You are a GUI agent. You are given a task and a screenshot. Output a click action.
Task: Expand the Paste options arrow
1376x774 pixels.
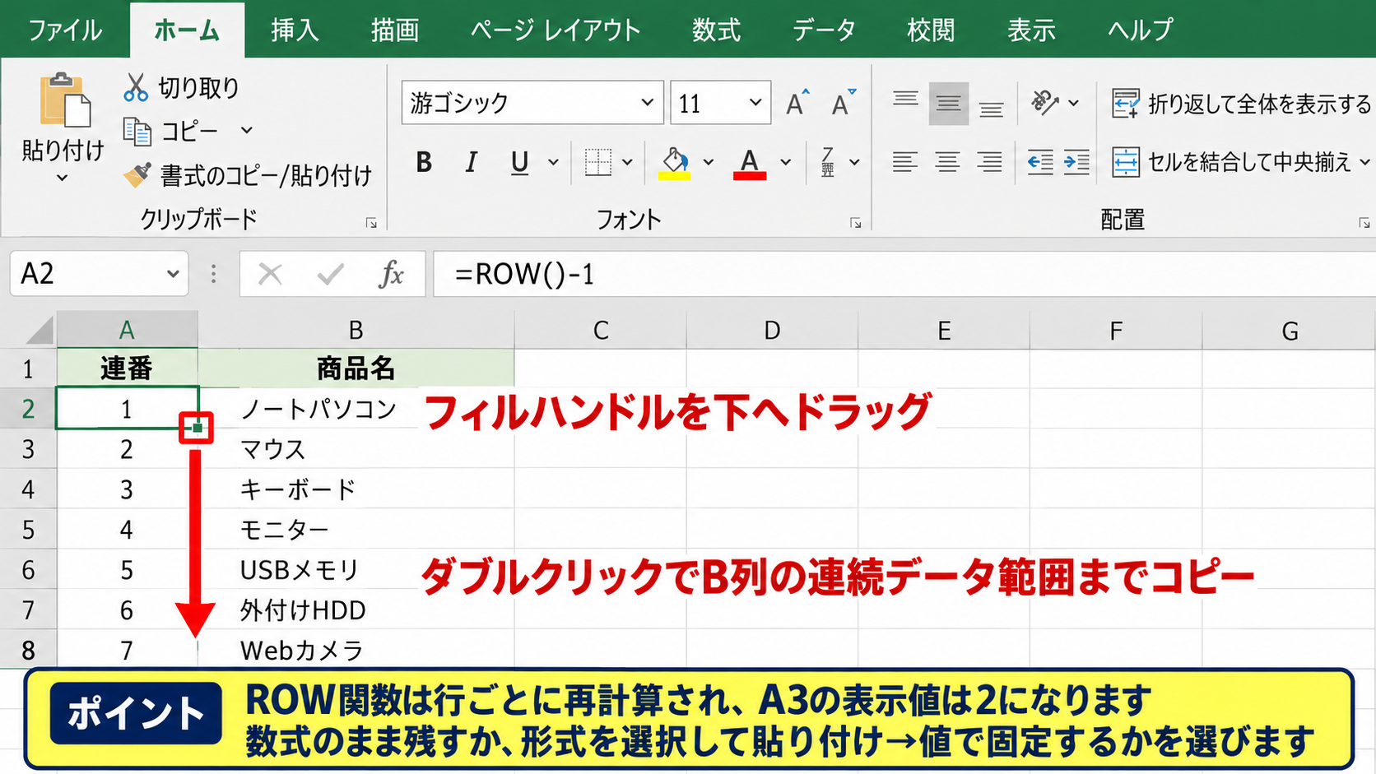click(63, 178)
